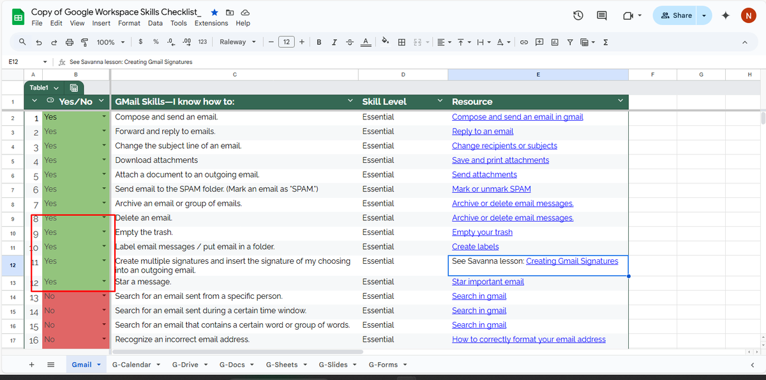Screen dimensions: 766x380
Task: Add a new sheet with the plus icon
Action: 31,365
